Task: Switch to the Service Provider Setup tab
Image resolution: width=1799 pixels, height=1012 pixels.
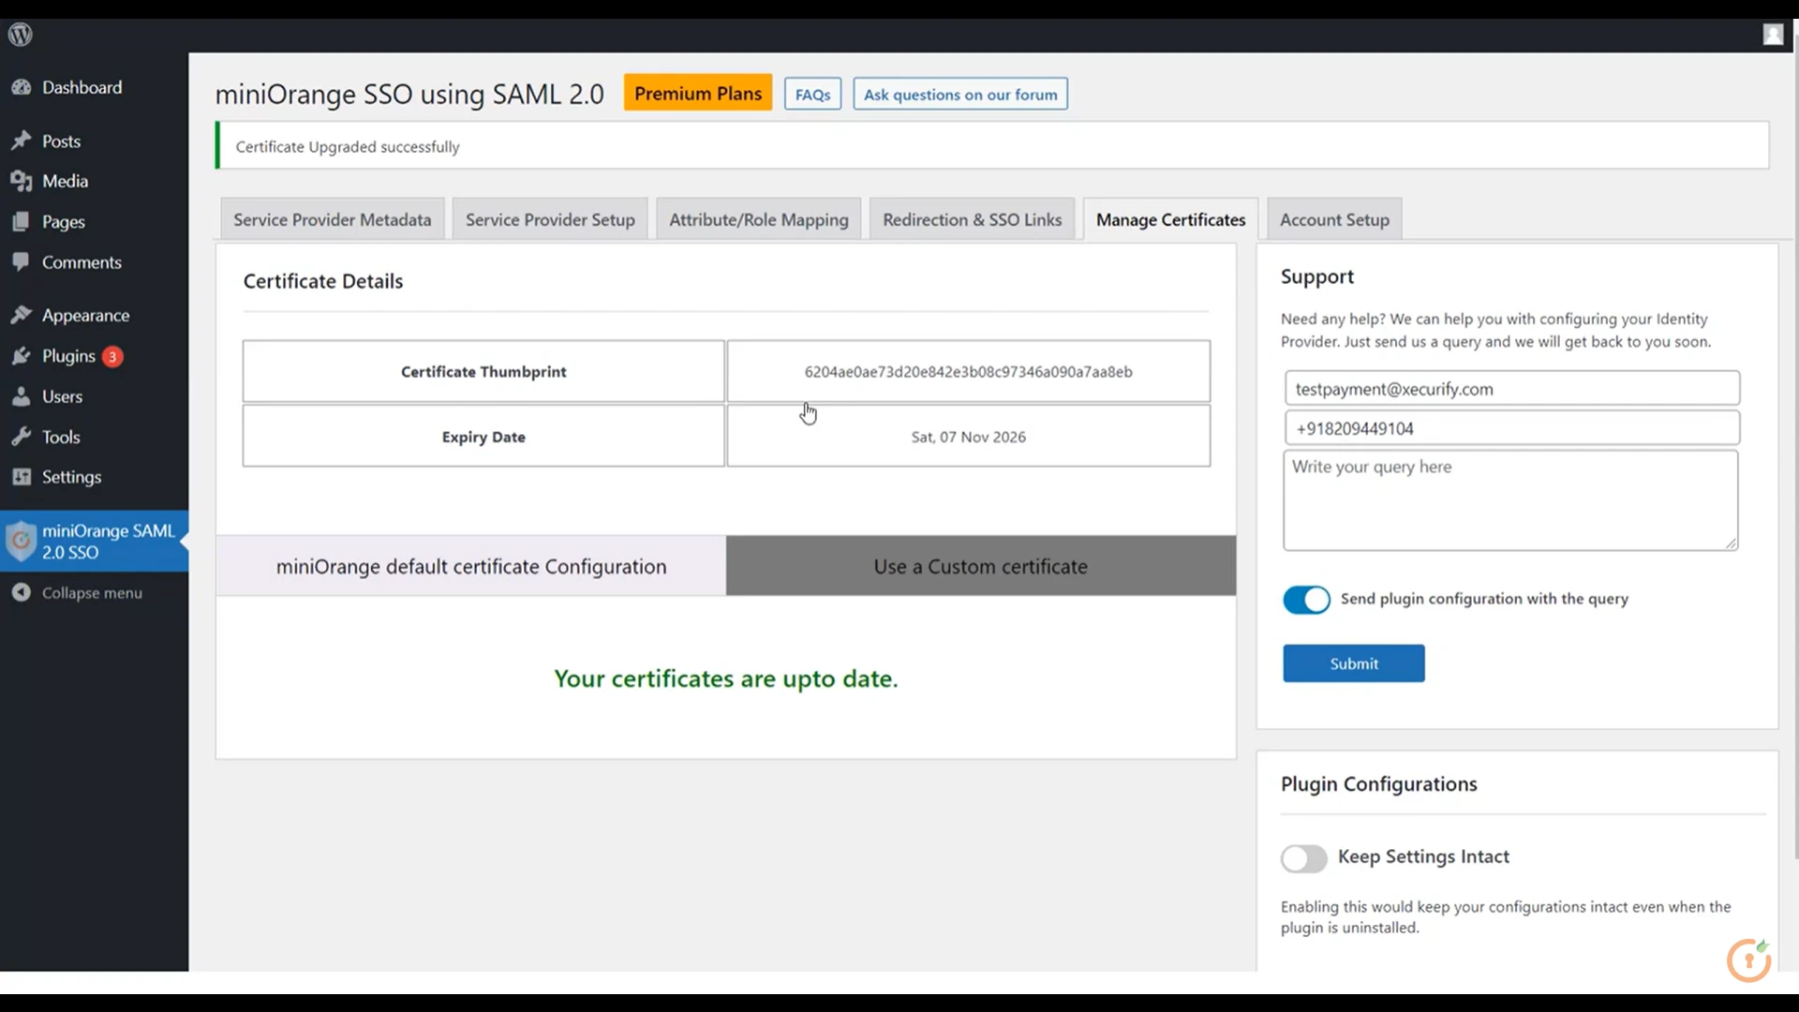Action: 550,219
